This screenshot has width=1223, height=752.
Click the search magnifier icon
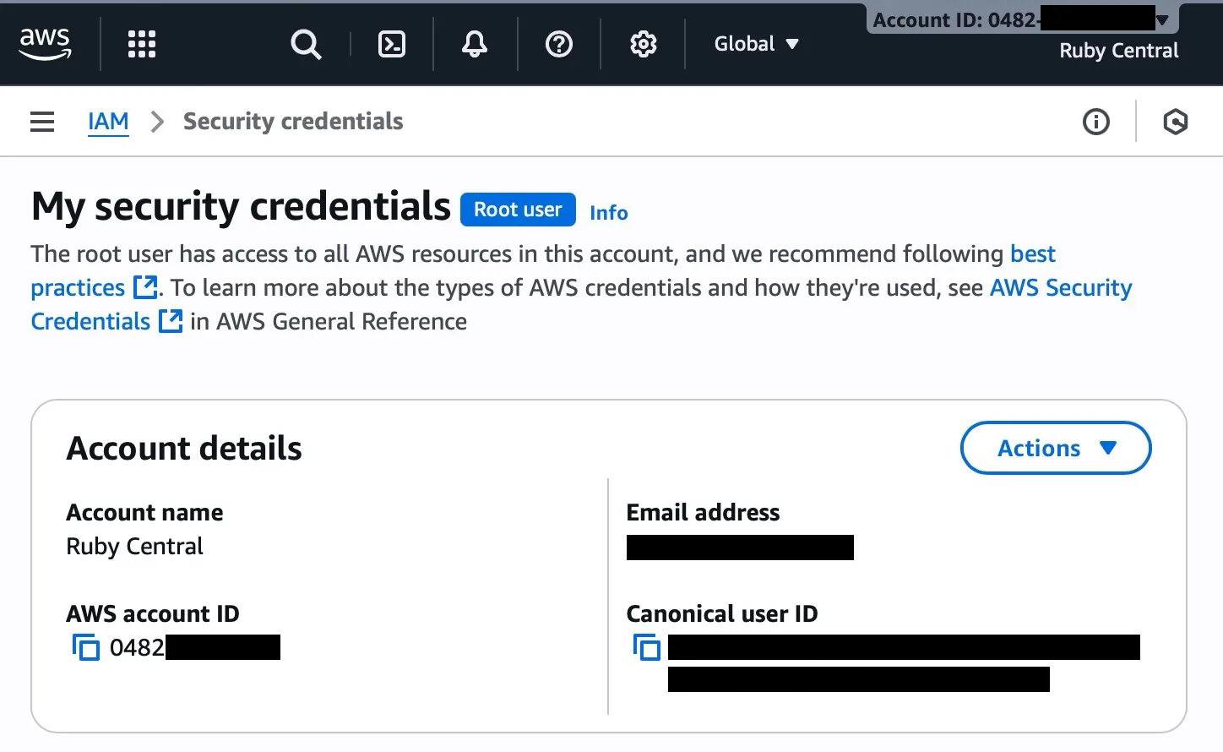(x=306, y=44)
